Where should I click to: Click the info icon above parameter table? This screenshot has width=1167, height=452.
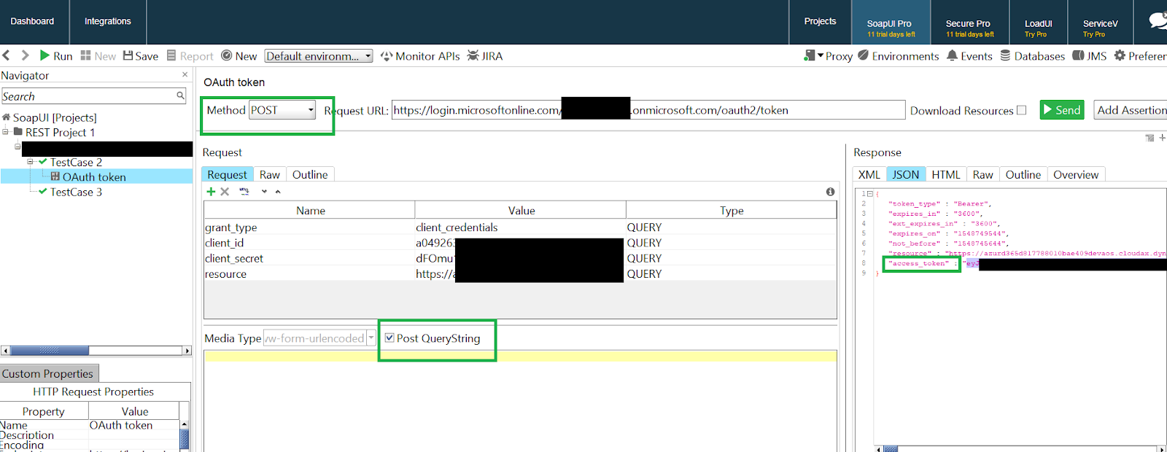pyautogui.click(x=830, y=192)
